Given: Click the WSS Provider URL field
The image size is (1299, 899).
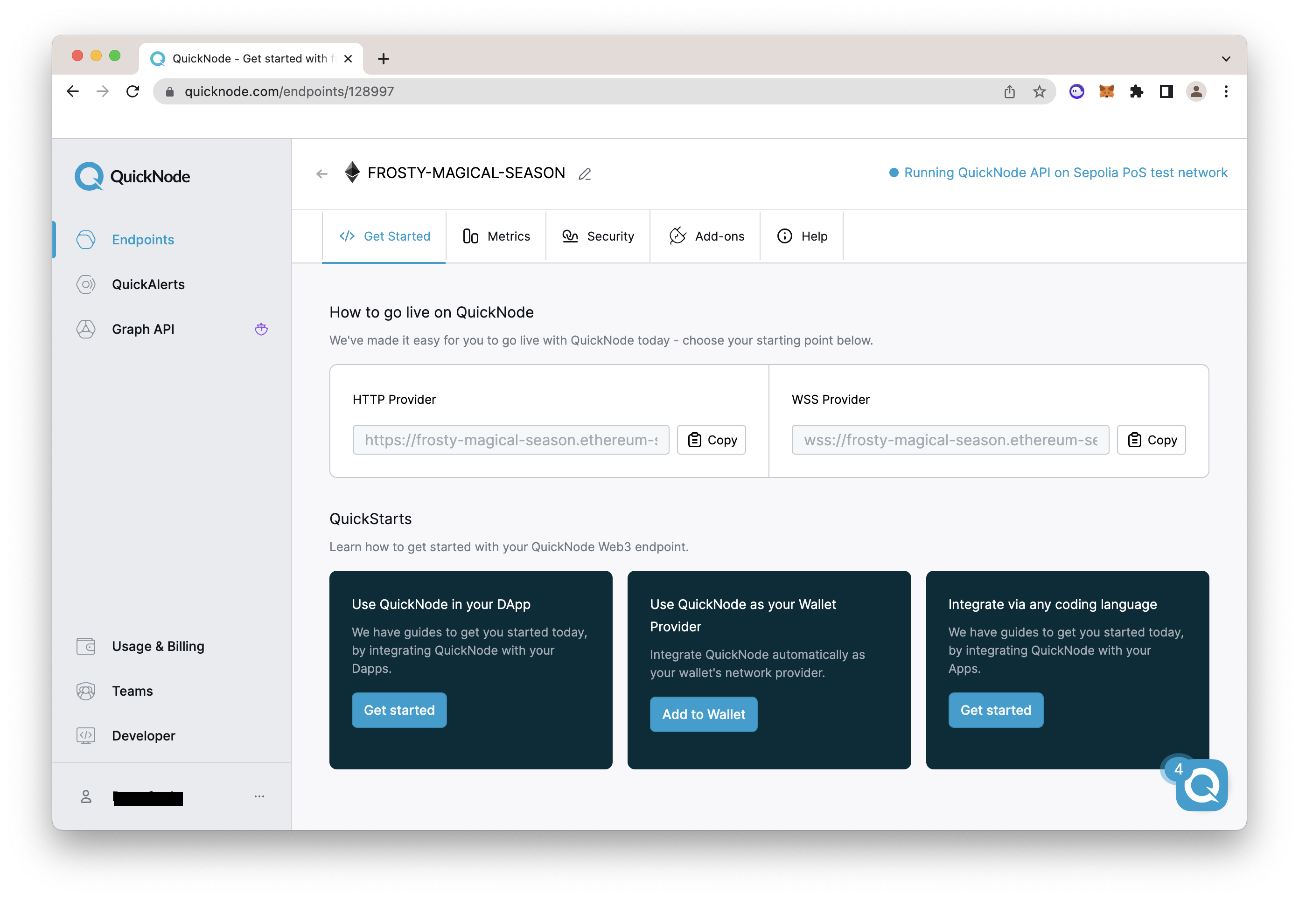Looking at the screenshot, I should point(950,440).
